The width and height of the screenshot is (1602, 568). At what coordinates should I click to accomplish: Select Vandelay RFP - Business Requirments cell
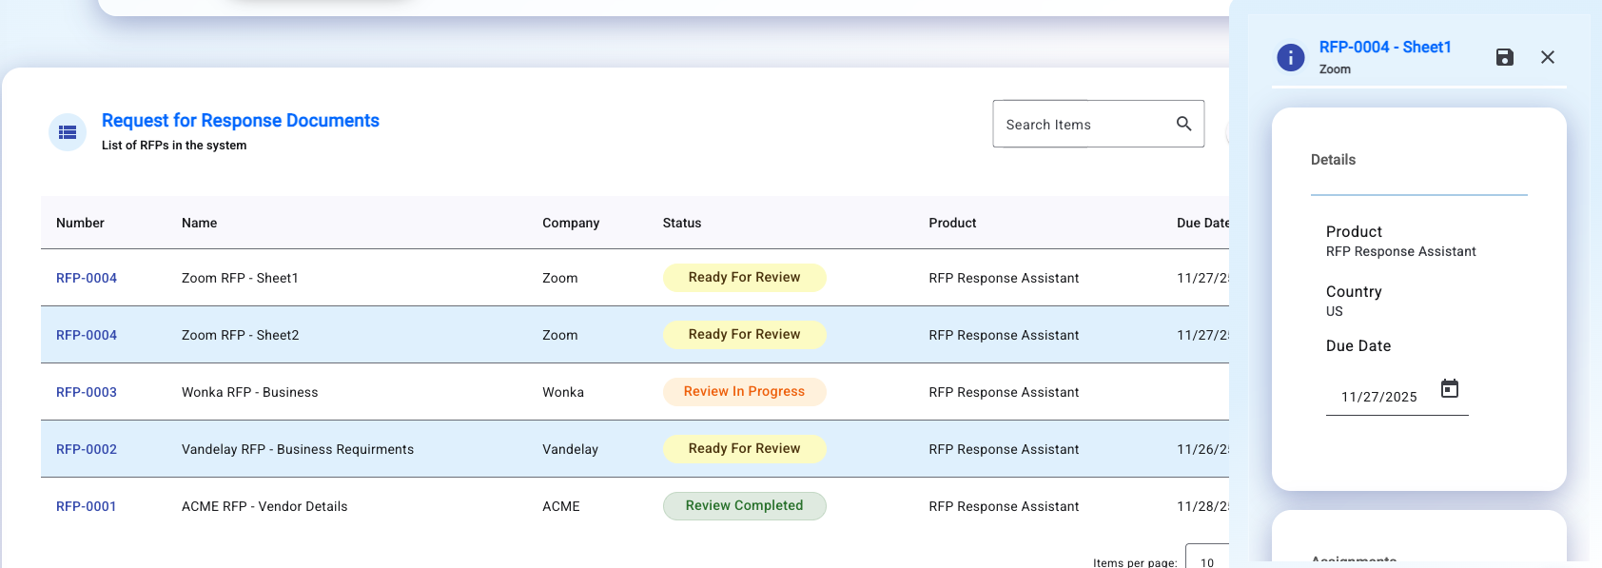(x=298, y=449)
